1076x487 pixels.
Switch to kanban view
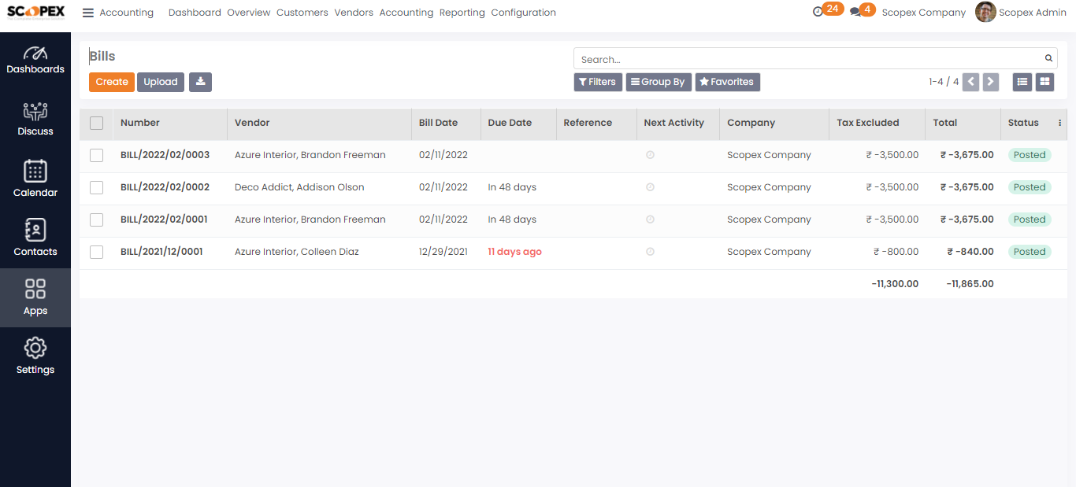pyautogui.click(x=1044, y=82)
